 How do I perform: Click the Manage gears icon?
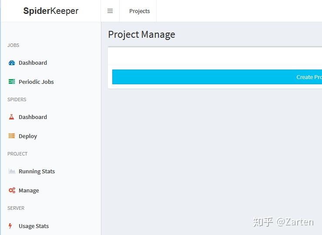[x=12, y=190]
